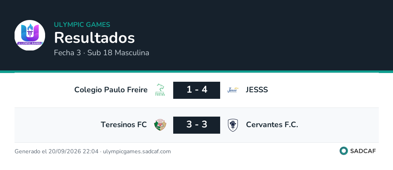Viewport: 393px width, 170px height.
Task: Open the Cervantes F.C. team name
Action: (x=272, y=125)
